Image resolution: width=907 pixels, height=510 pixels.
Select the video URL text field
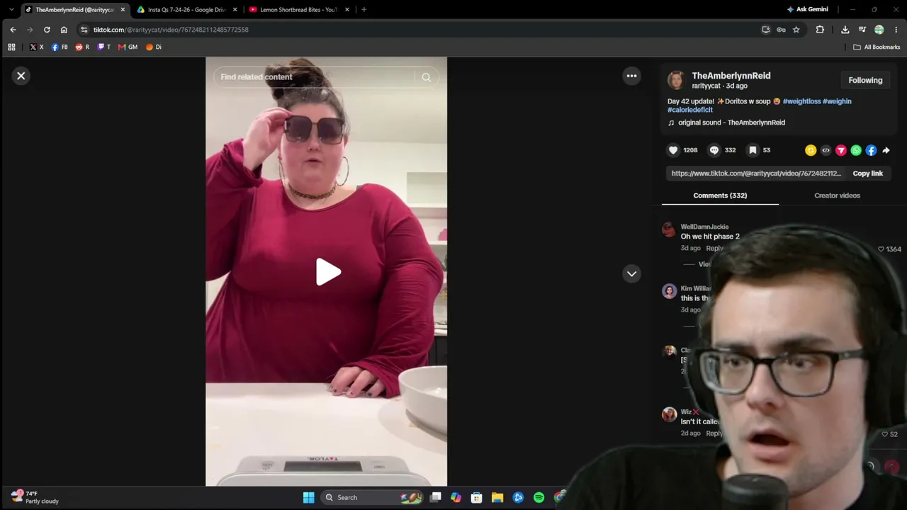pos(757,174)
